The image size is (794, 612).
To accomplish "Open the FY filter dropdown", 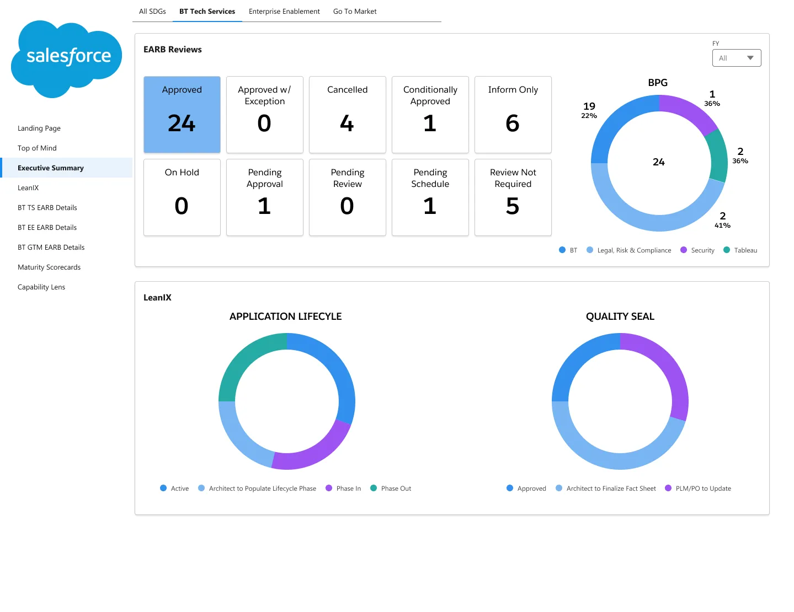I will click(737, 58).
